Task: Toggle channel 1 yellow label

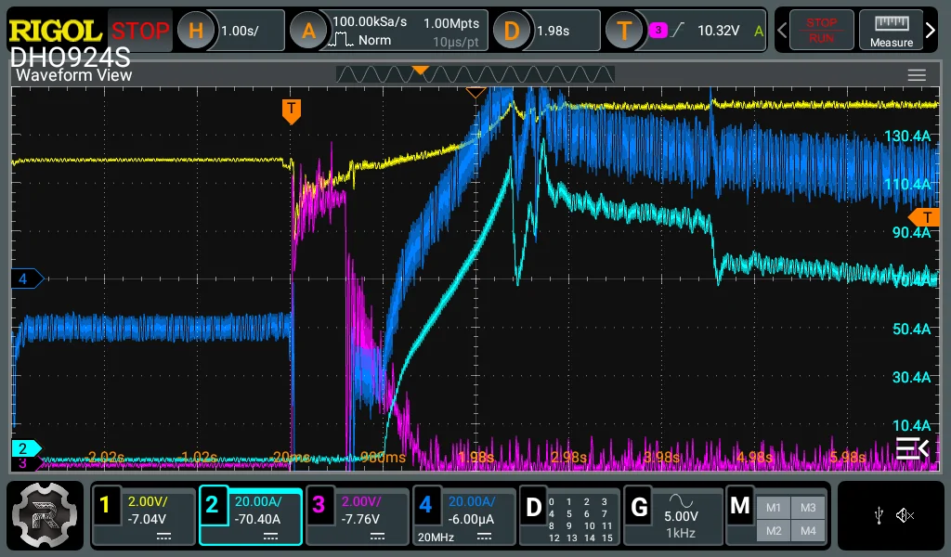Action: coord(106,506)
